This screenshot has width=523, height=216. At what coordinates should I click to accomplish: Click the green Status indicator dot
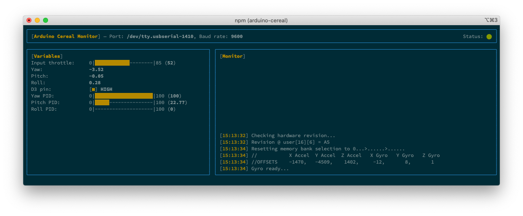[x=489, y=37]
